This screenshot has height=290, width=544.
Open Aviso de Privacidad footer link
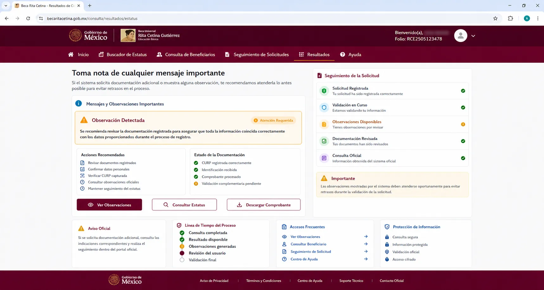(214, 281)
